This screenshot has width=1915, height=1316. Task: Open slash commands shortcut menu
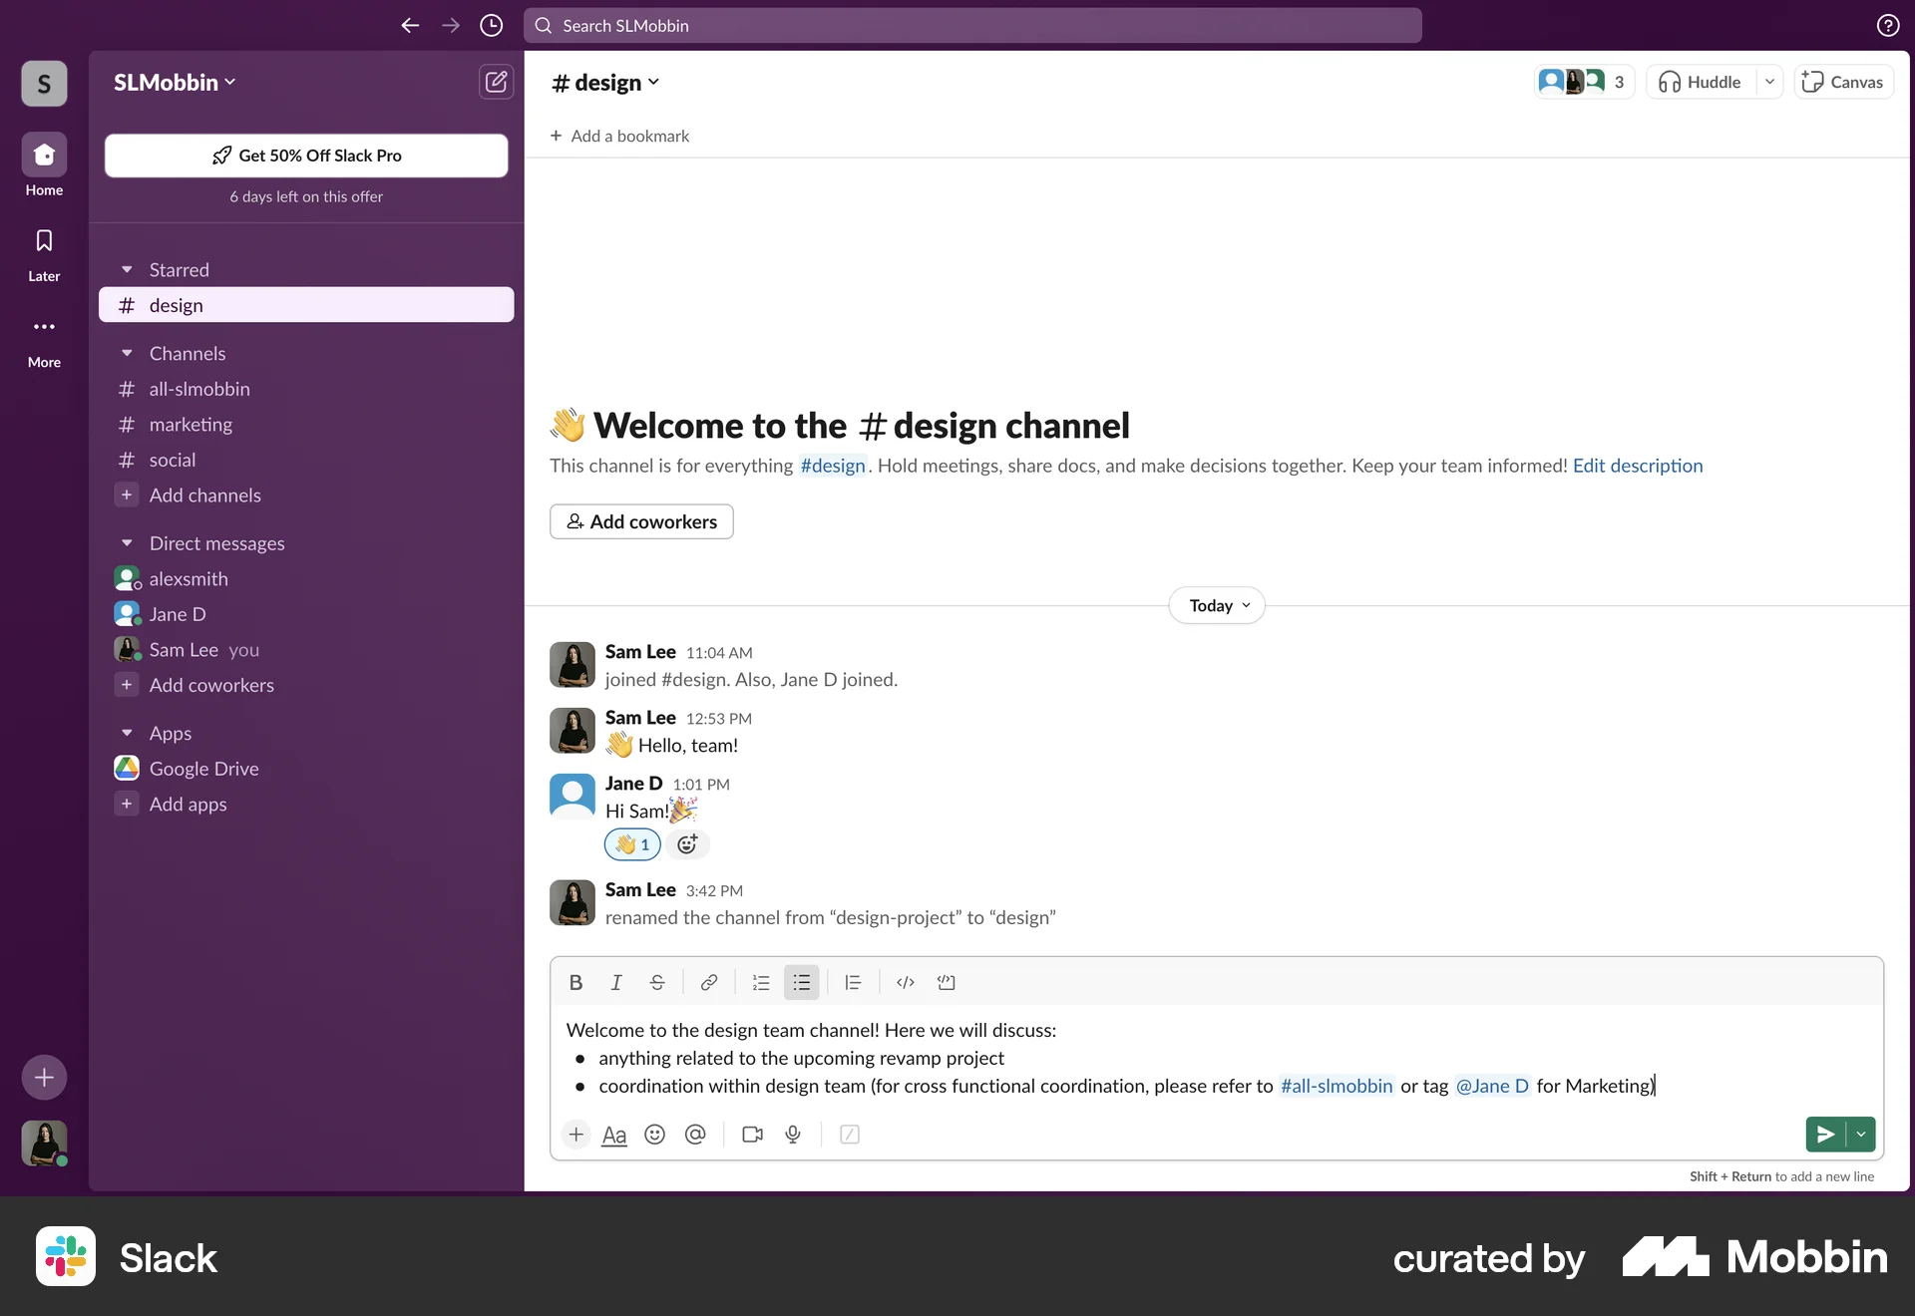pos(850,1135)
